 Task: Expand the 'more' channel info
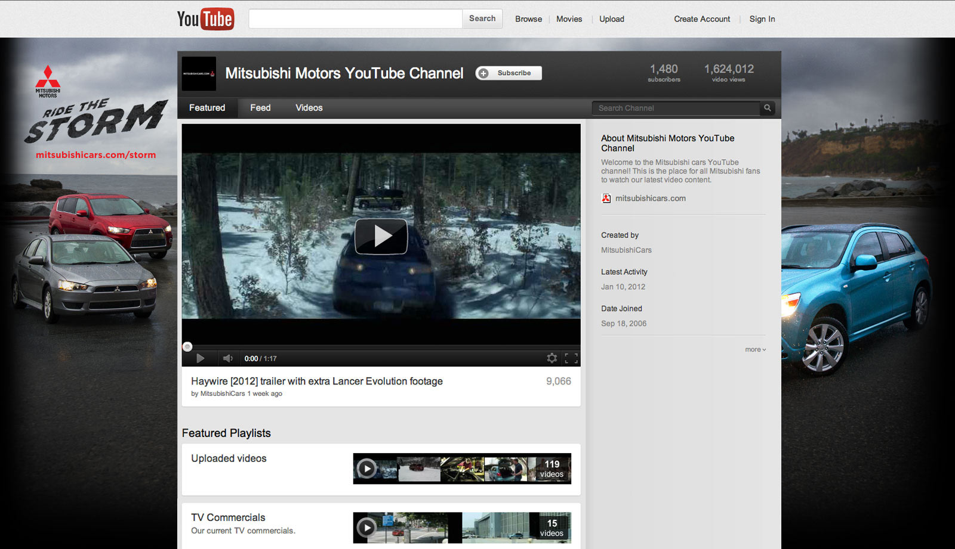point(755,349)
